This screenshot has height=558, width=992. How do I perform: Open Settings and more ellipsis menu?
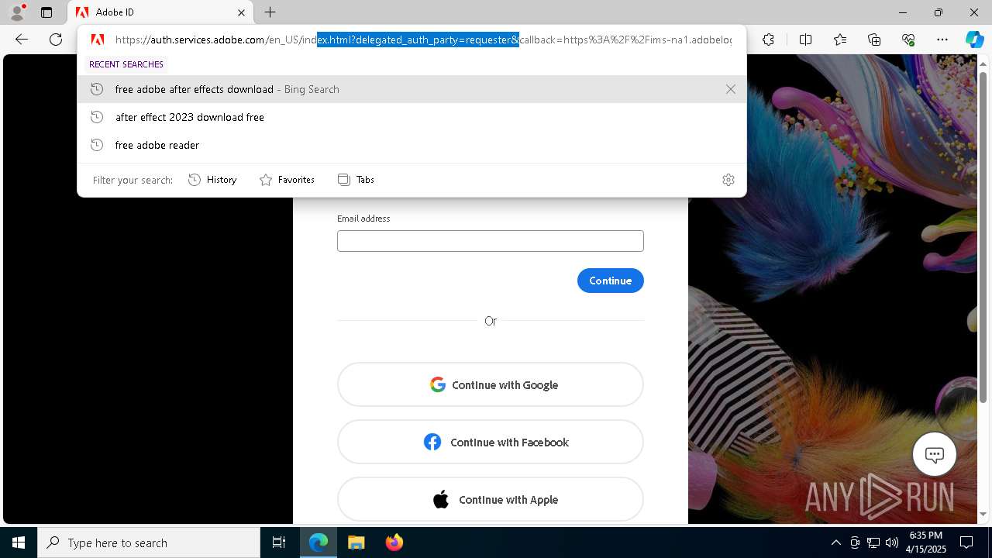(x=942, y=40)
